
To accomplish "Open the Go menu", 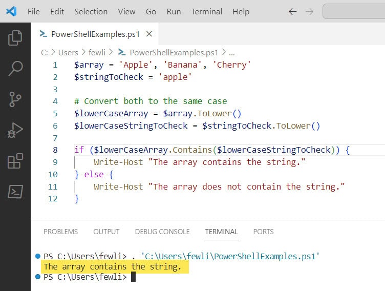I will point(151,12).
